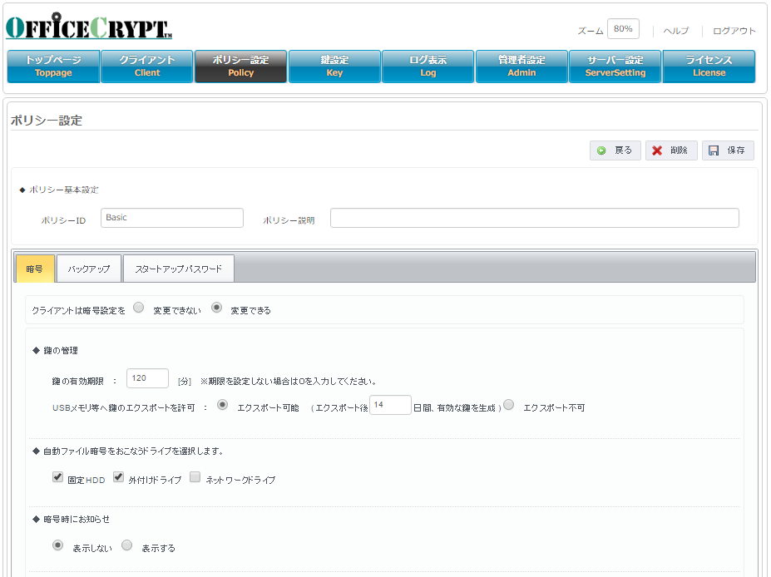771x577 pixels.
Task: Open the トップページ Toppage tab
Action: click(53, 67)
